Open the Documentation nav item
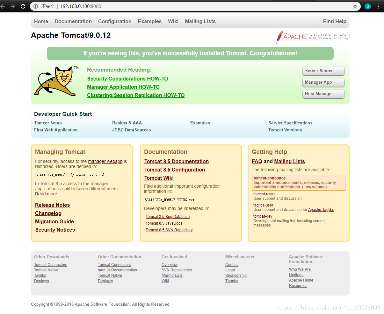This screenshot has height=314, width=384. point(73,22)
